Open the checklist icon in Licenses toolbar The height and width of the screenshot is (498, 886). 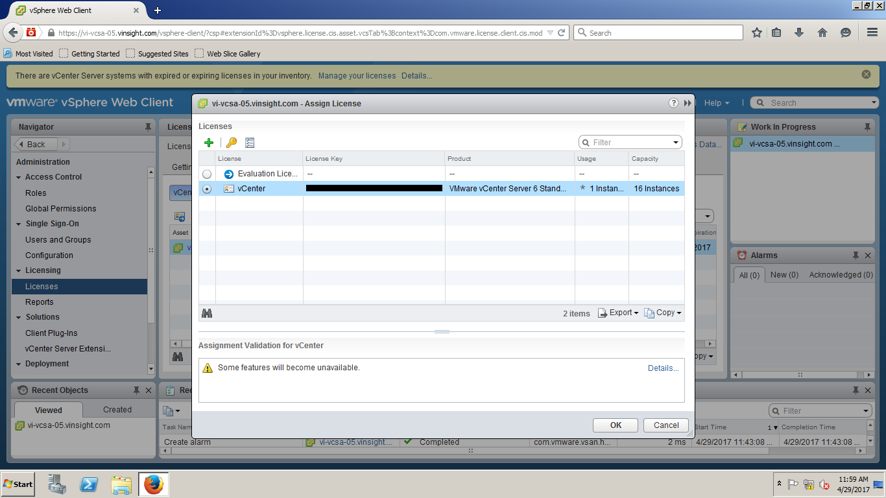click(250, 143)
